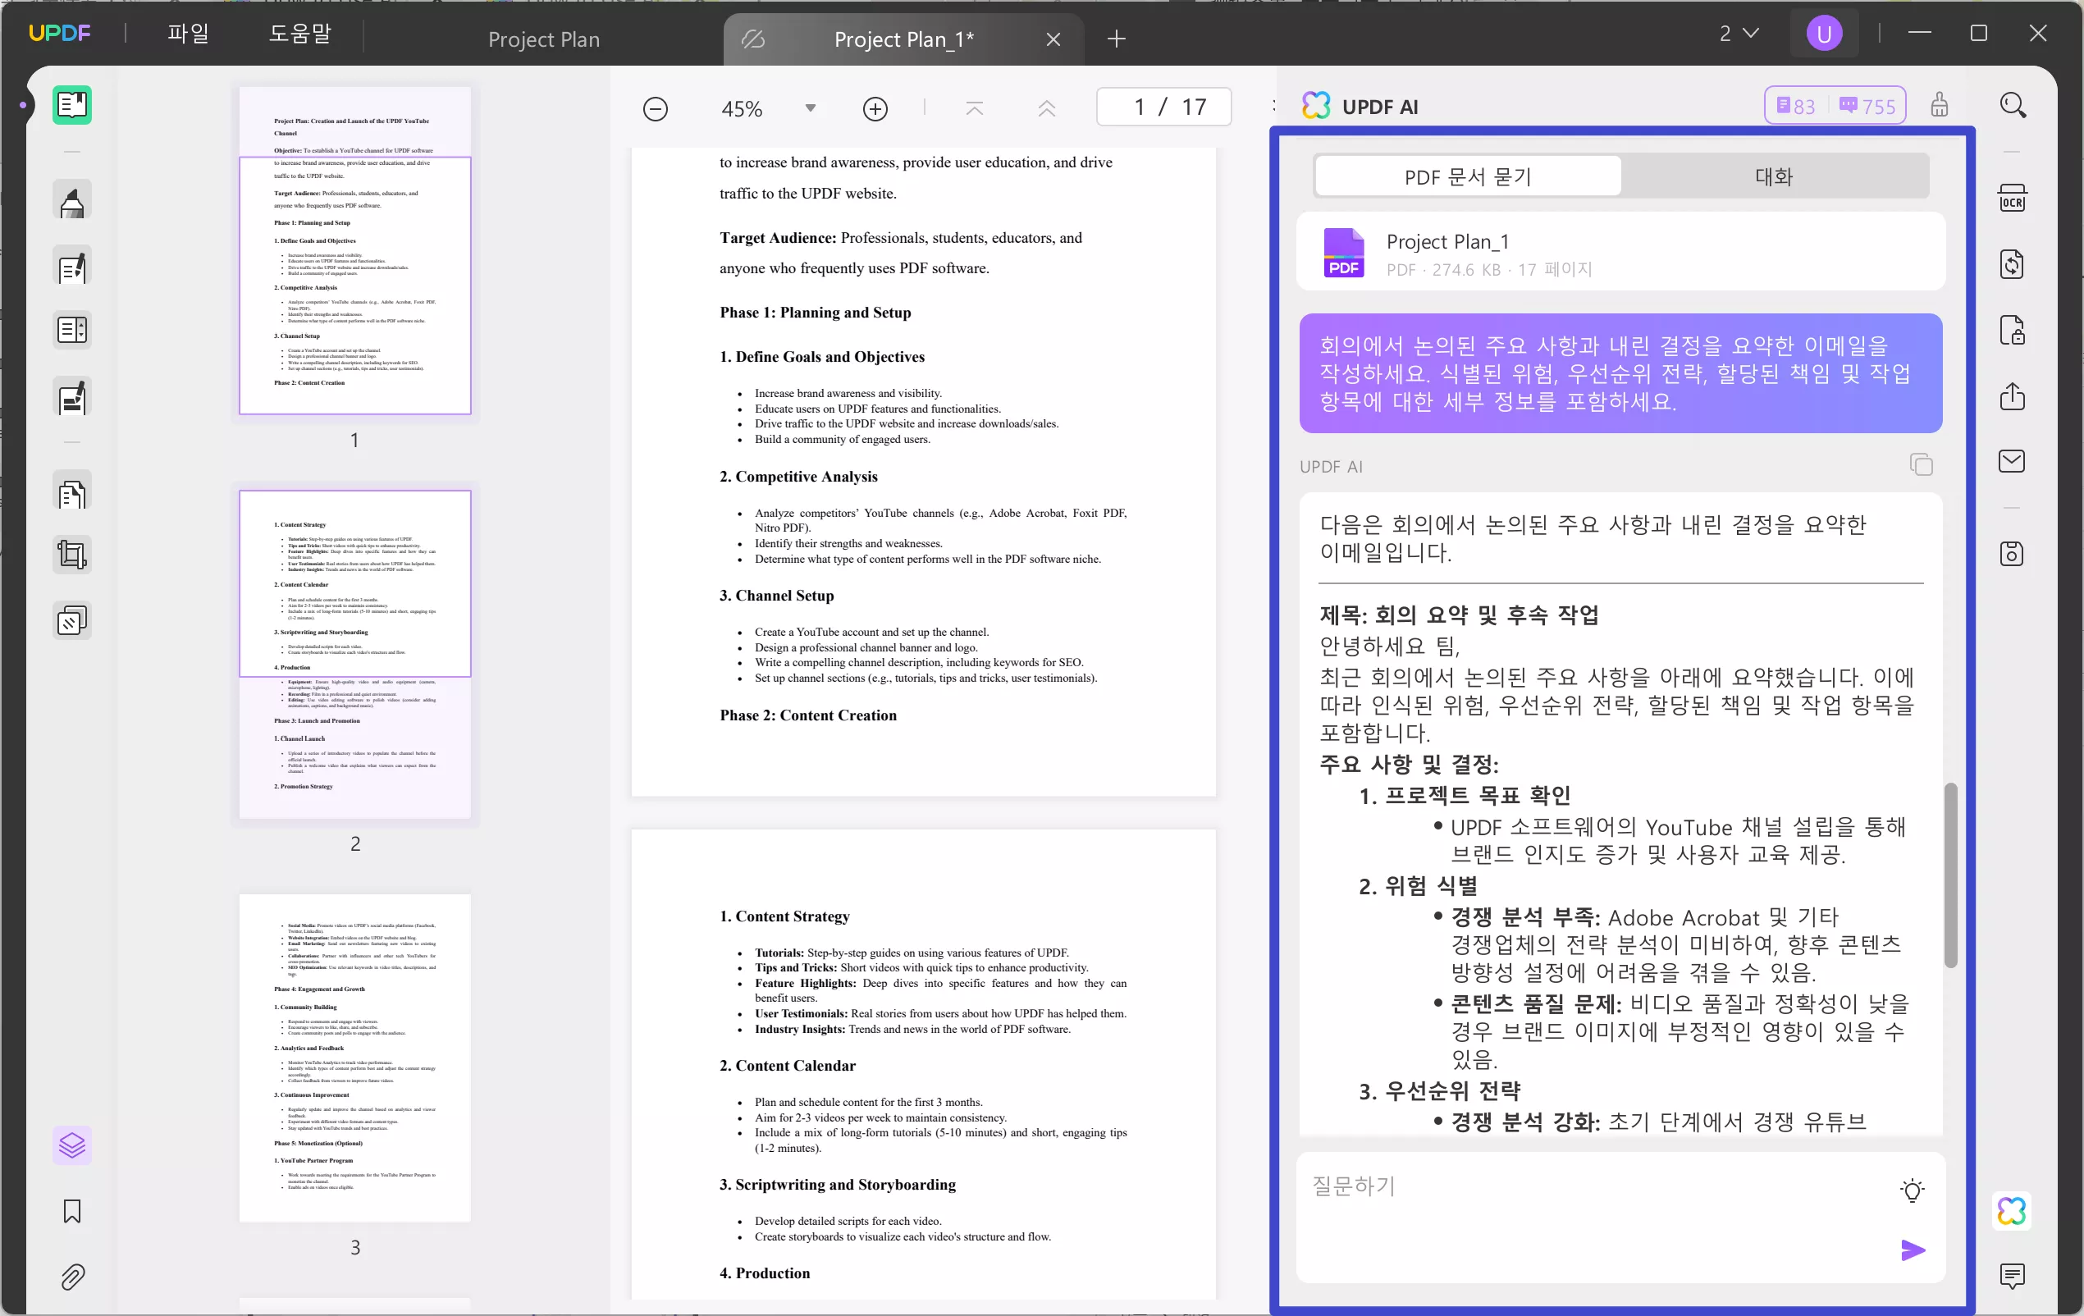Open the Protect PDF lock icon
This screenshot has width=2084, height=1316.
pos(2012,330)
